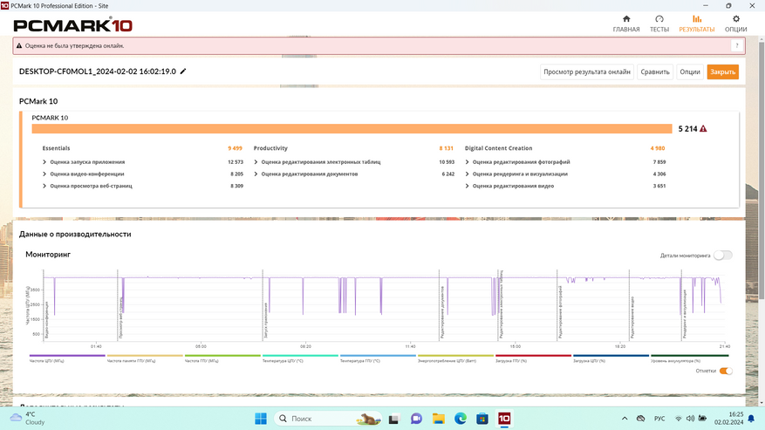765x430 pixels.
Task: Open the ГЛАВНАЯ home page
Action: click(625, 24)
